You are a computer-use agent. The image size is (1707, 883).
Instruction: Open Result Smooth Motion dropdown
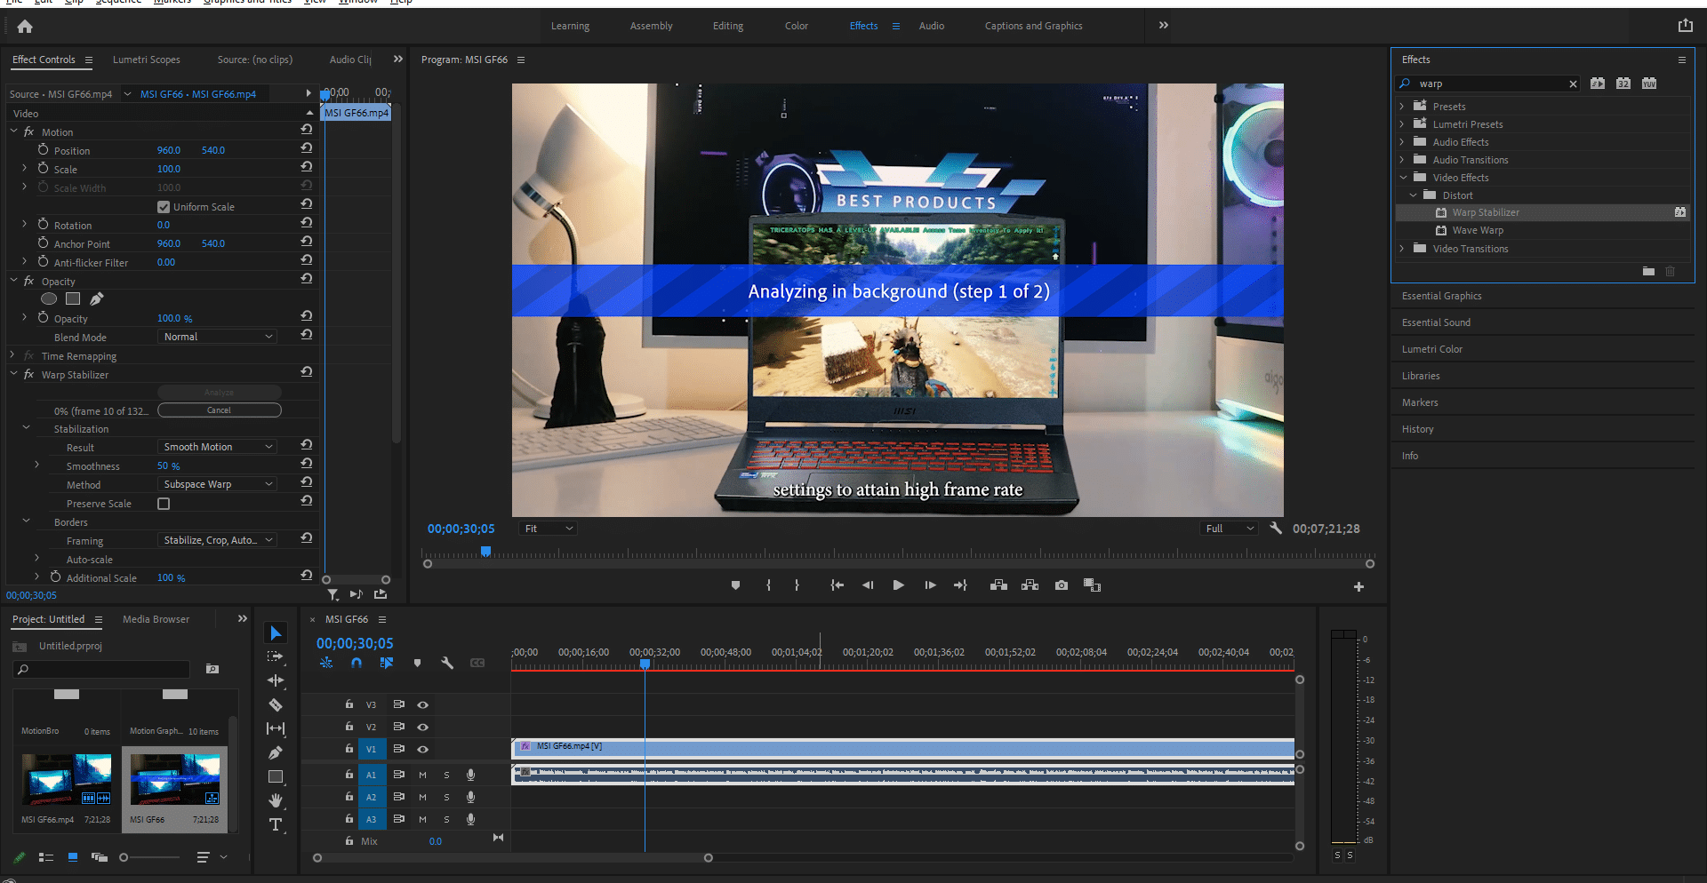pyautogui.click(x=218, y=447)
